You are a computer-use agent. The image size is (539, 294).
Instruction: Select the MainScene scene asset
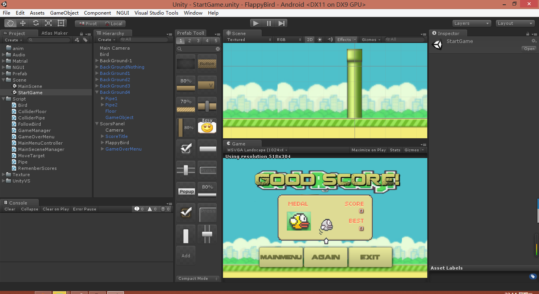click(x=30, y=86)
